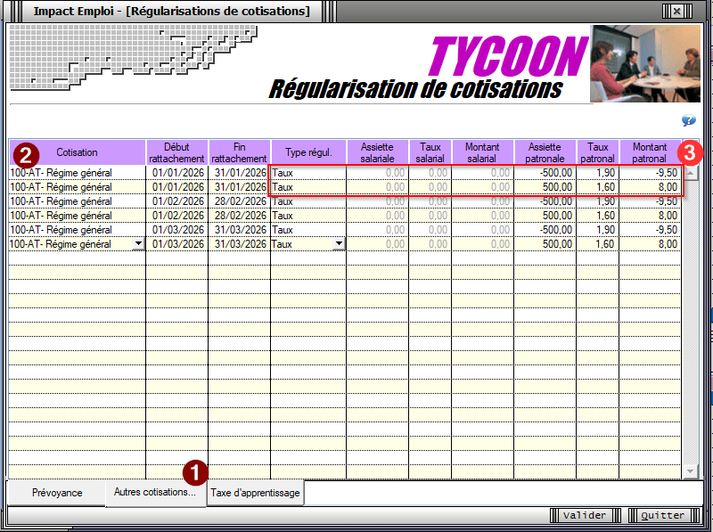Click the Assiette patronale 500,00 cell in last row
The image size is (713, 532).
tap(545, 244)
